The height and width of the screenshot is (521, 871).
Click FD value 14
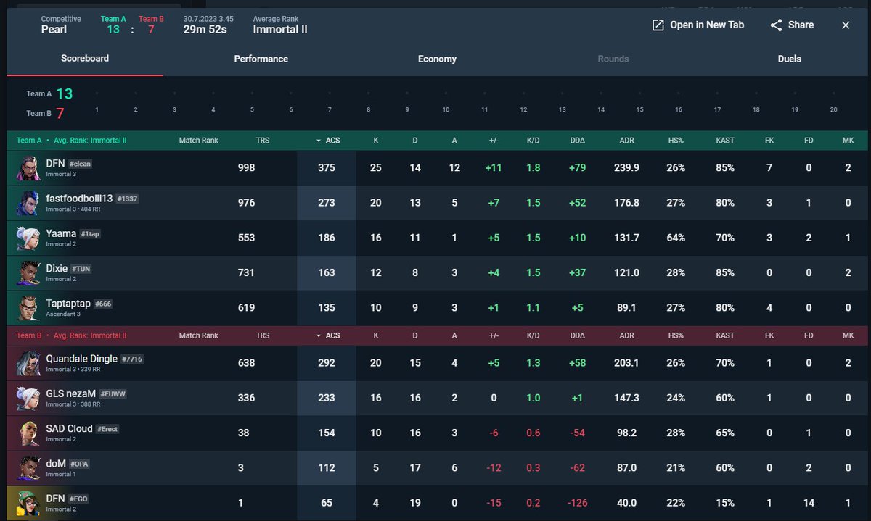[x=809, y=503]
